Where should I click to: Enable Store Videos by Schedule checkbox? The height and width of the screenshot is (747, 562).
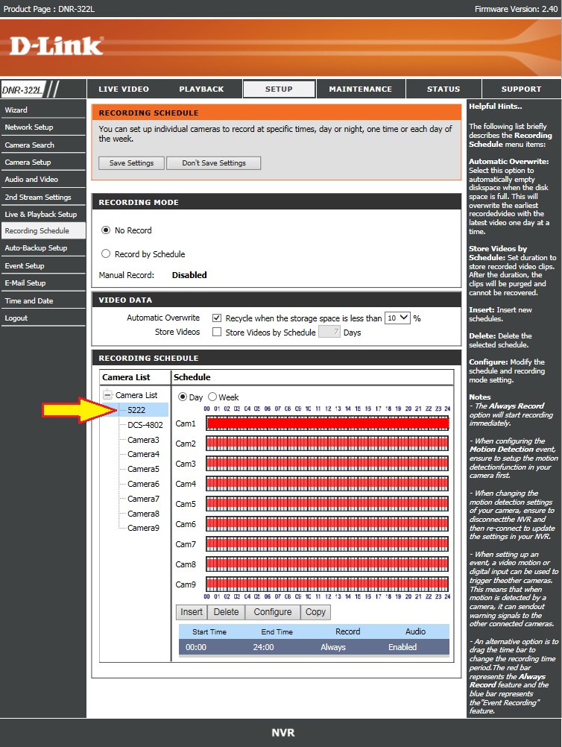(217, 332)
